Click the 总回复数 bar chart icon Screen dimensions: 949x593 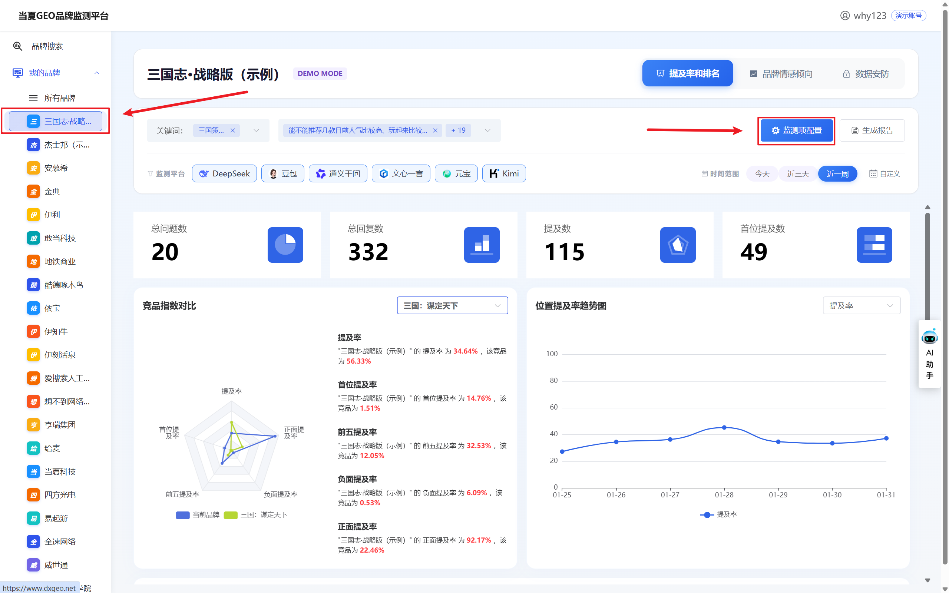coord(482,245)
